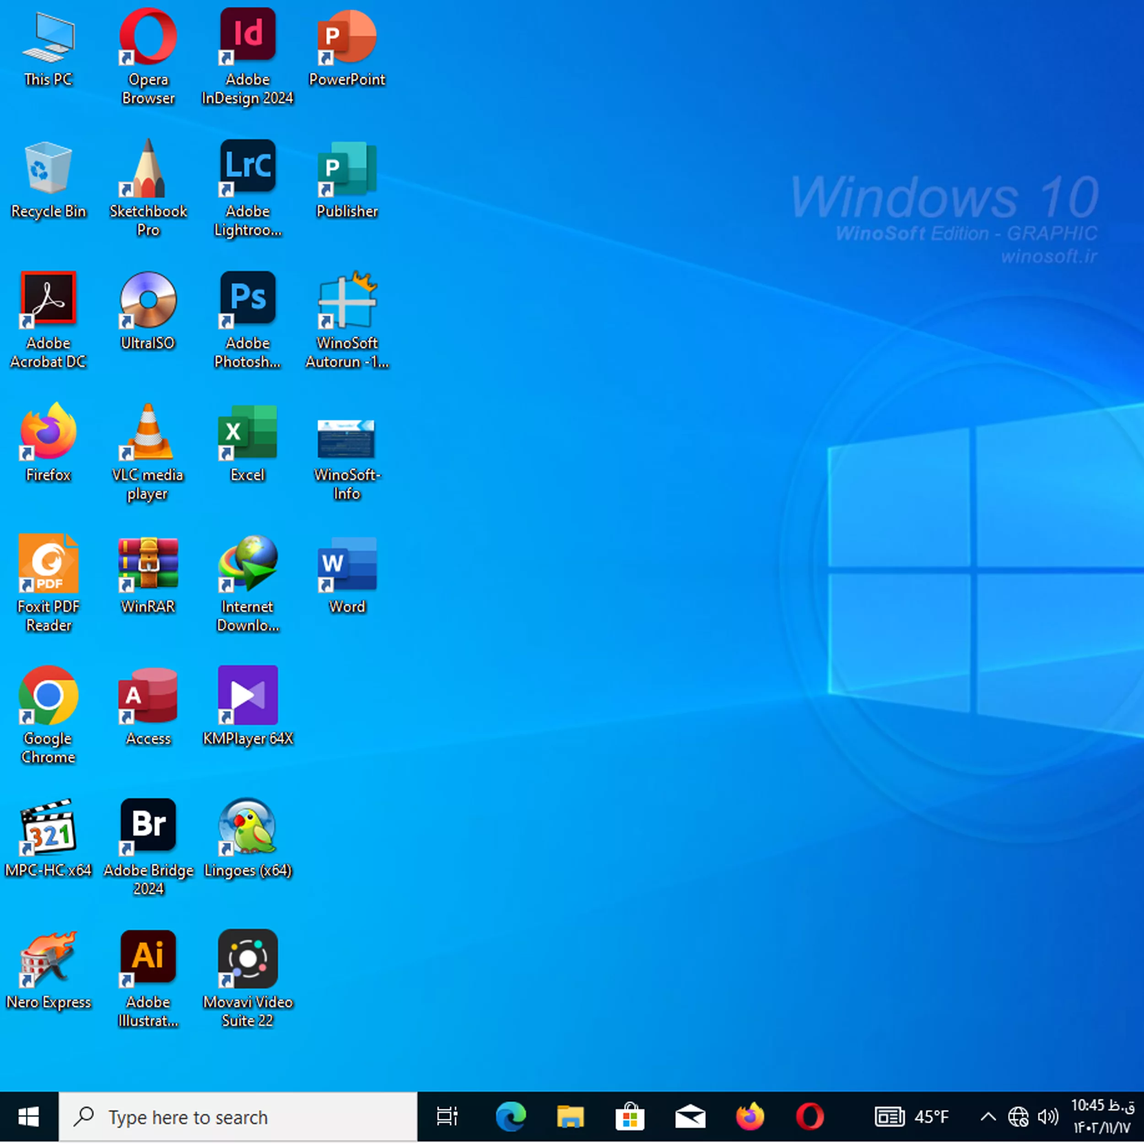Open Task View from the taskbar
This screenshot has height=1144, width=1144.
coord(447,1117)
